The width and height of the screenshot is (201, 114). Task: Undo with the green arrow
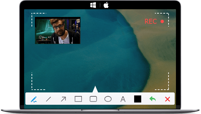click(x=152, y=99)
